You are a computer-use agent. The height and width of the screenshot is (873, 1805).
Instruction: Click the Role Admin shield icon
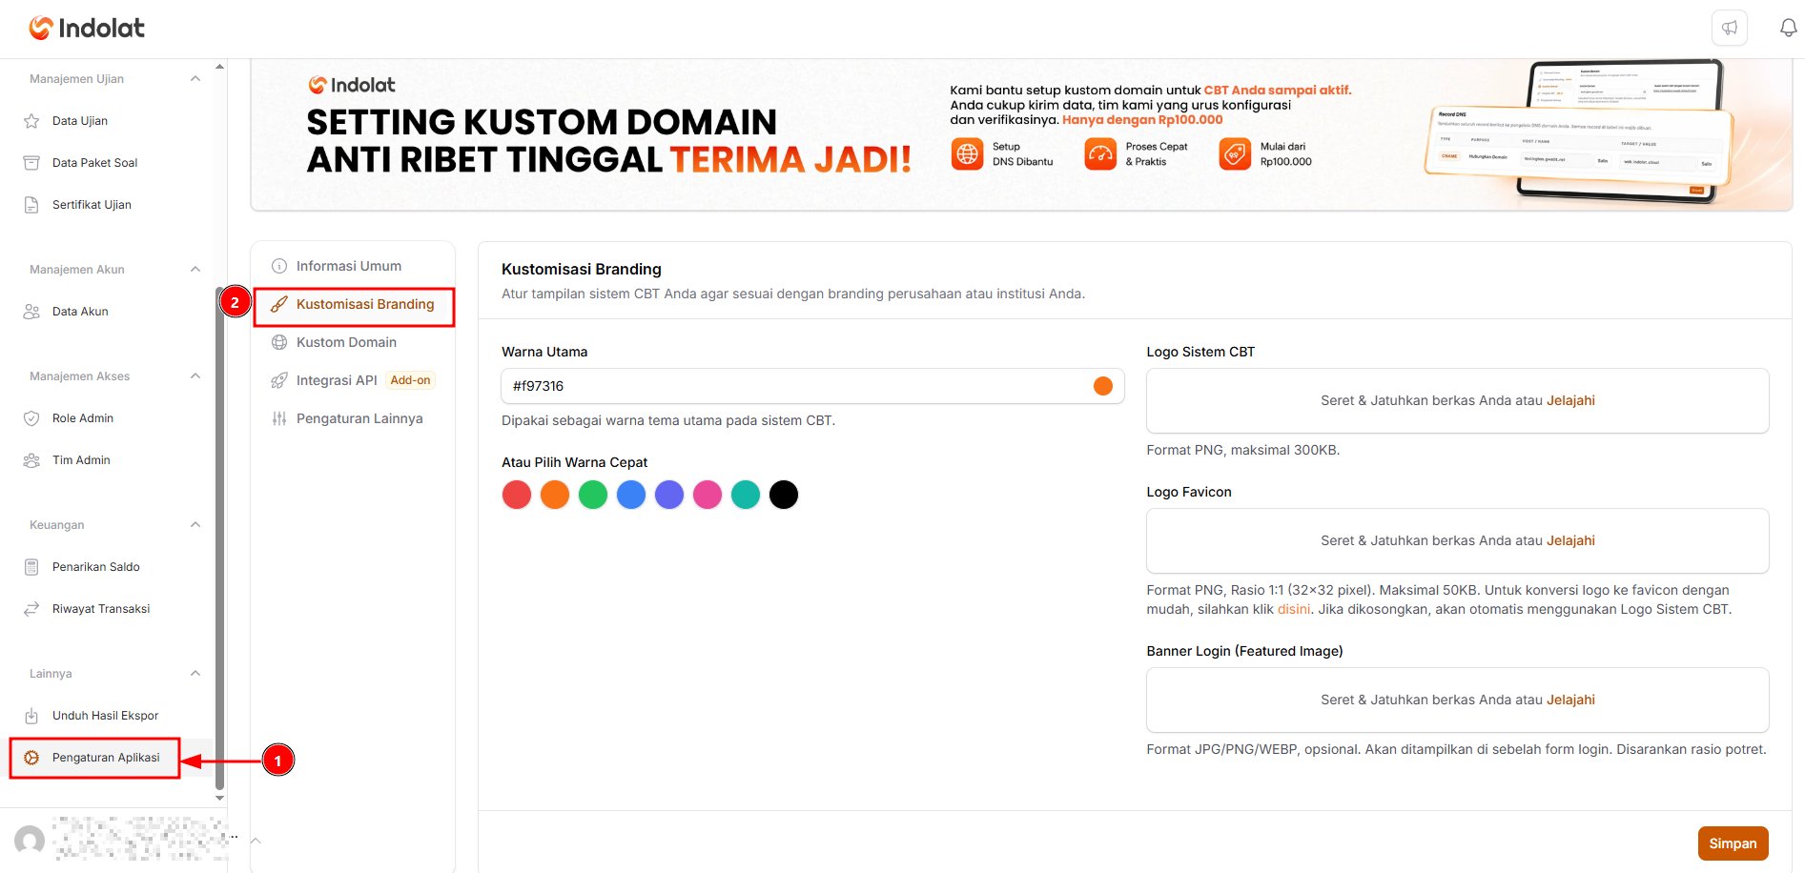31,418
